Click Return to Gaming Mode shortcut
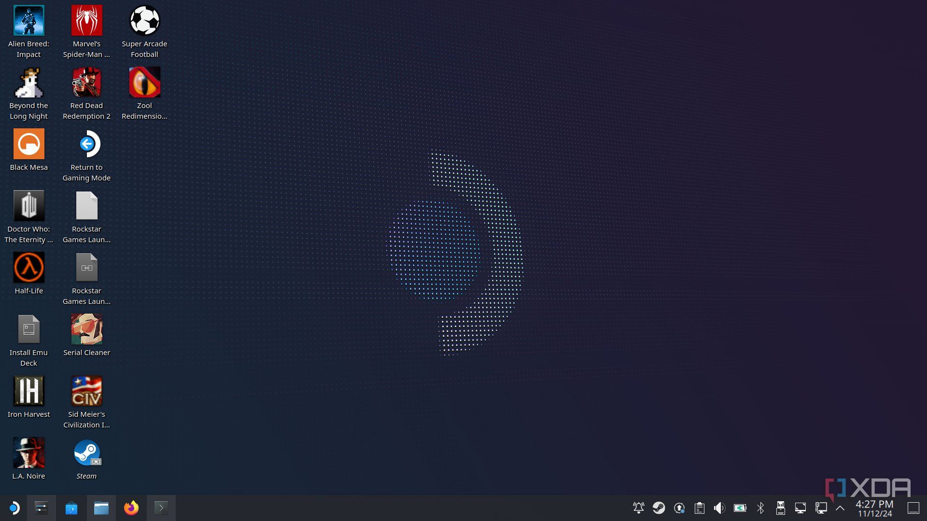This screenshot has width=927, height=521. click(x=86, y=155)
